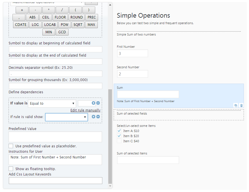249x192 pixels.
Task: Insert a closing parenthesis
Action: click(x=89, y=10)
